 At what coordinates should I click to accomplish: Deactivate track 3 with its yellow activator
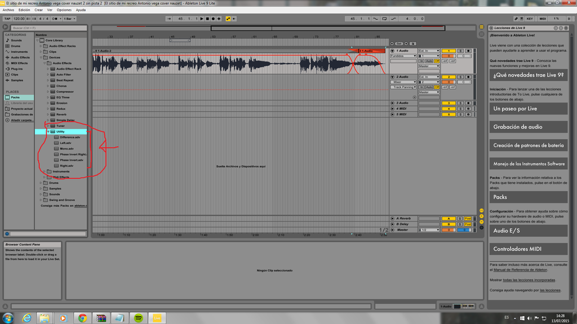pos(449,103)
